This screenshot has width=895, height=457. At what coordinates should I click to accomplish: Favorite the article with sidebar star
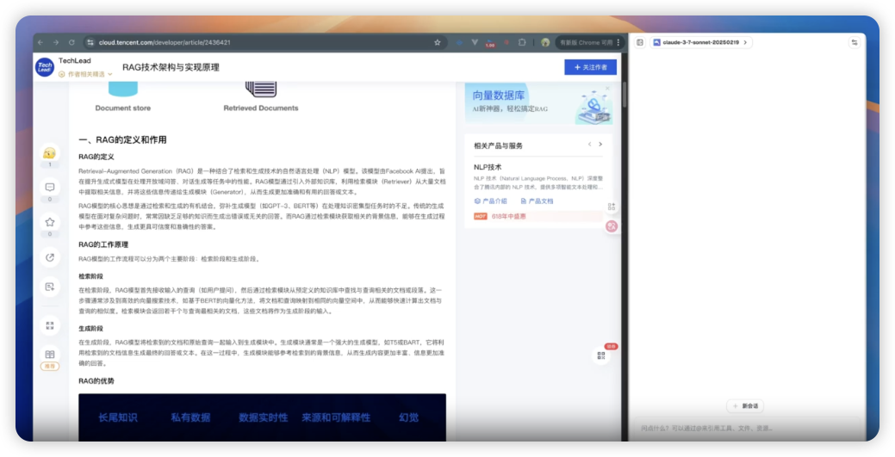pos(50,222)
